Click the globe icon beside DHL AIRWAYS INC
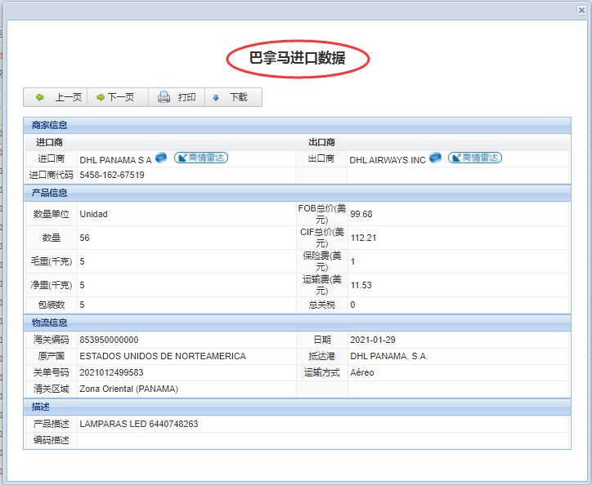This screenshot has height=485, width=592. click(x=435, y=158)
